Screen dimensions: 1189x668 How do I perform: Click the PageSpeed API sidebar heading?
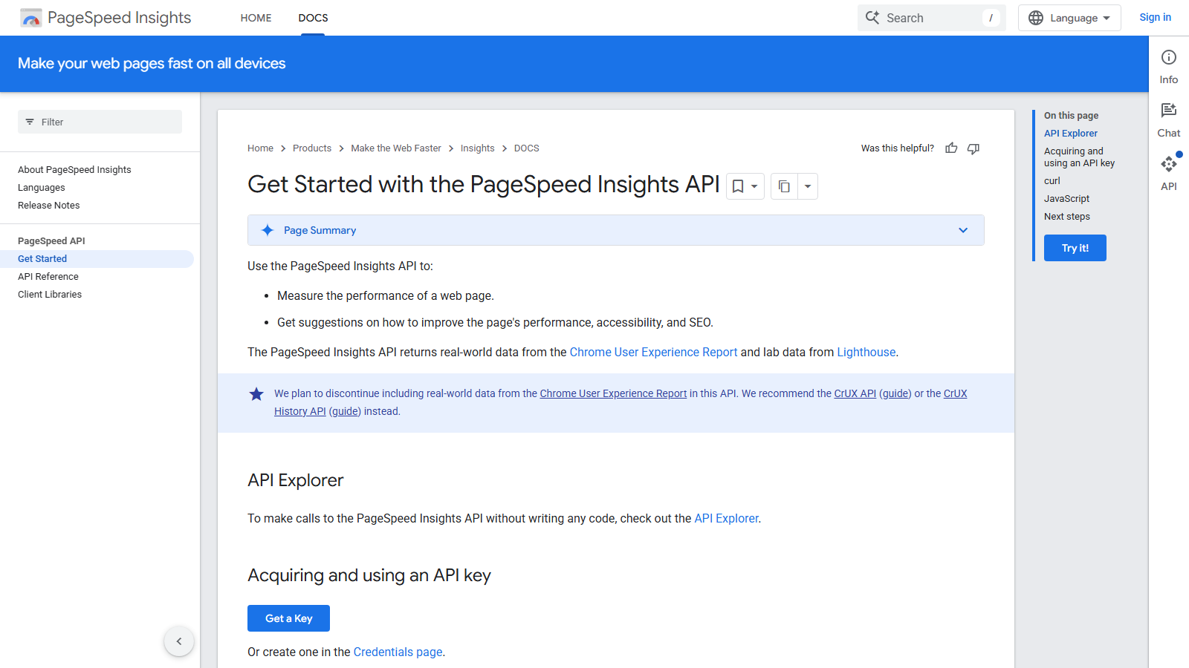coord(51,241)
